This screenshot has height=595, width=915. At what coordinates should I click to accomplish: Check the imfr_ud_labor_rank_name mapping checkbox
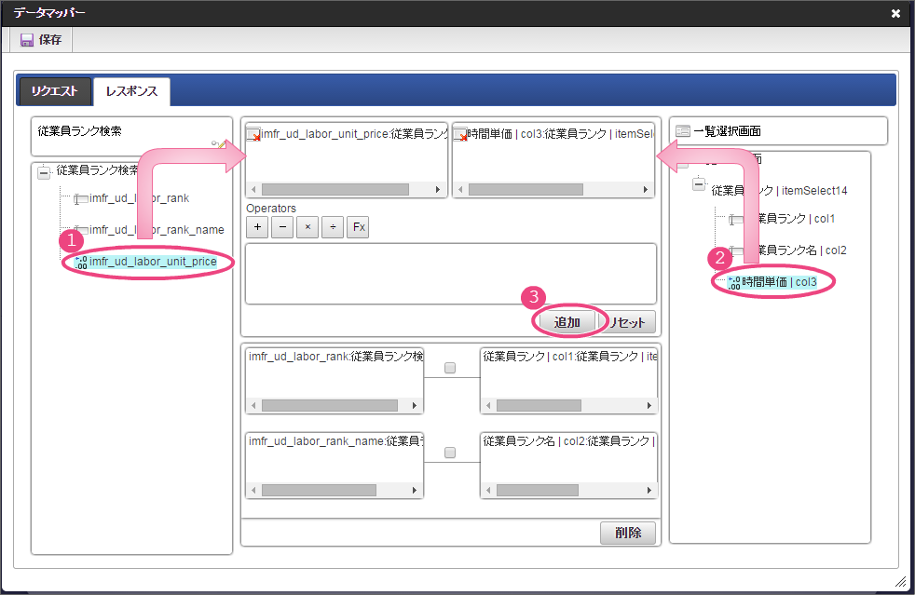(x=450, y=453)
